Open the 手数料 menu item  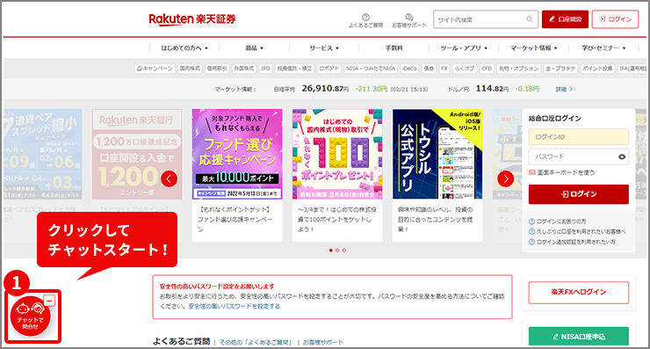click(x=394, y=48)
